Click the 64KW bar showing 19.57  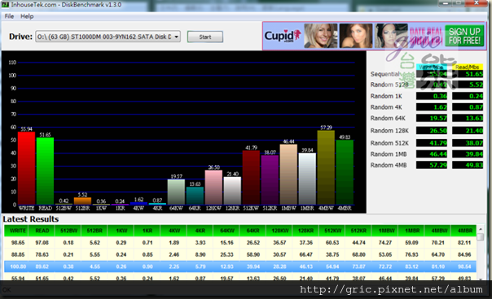(x=176, y=192)
